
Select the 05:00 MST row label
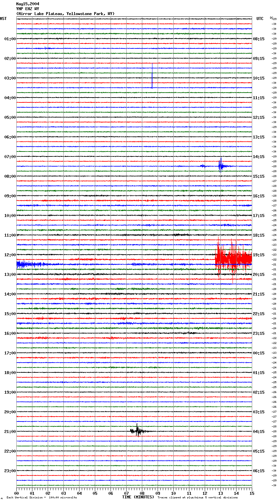pos(10,117)
